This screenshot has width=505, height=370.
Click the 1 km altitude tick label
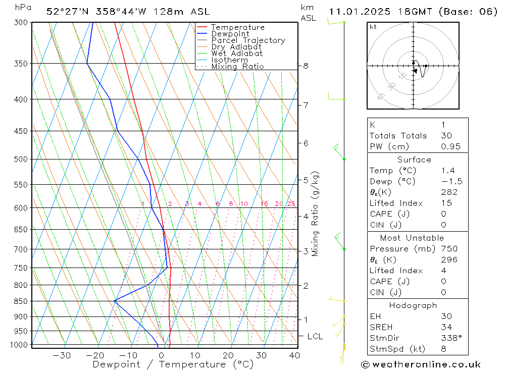(306, 320)
